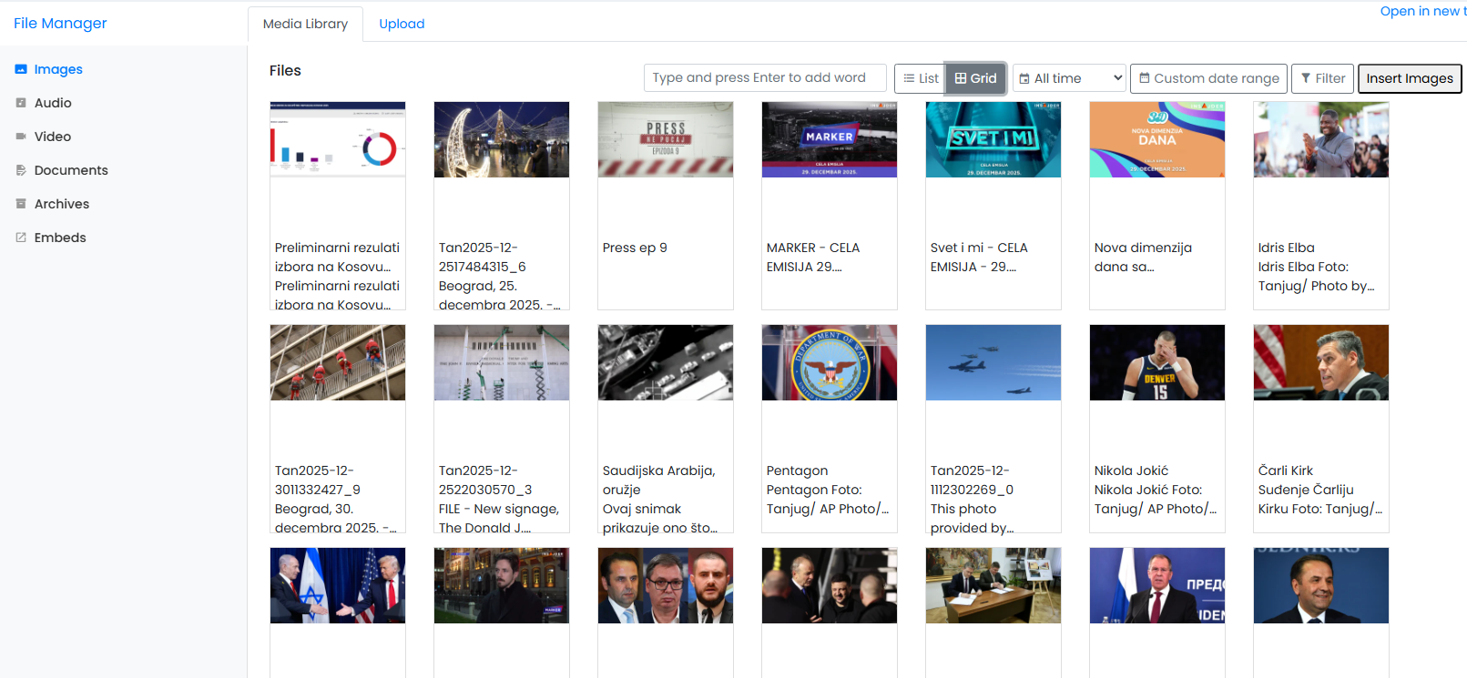This screenshot has width=1467, height=678.
Task: Click the Embeds icon in sidebar
Action: click(21, 238)
